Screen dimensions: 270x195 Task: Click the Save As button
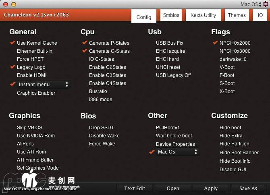(x=248, y=188)
